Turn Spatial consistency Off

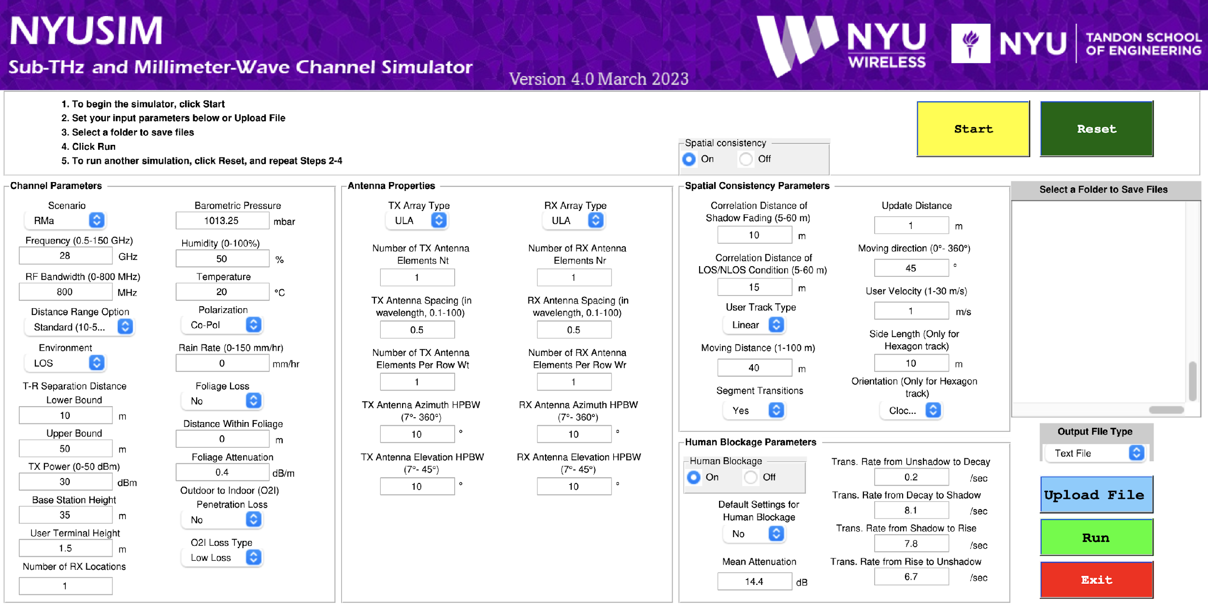click(x=746, y=159)
